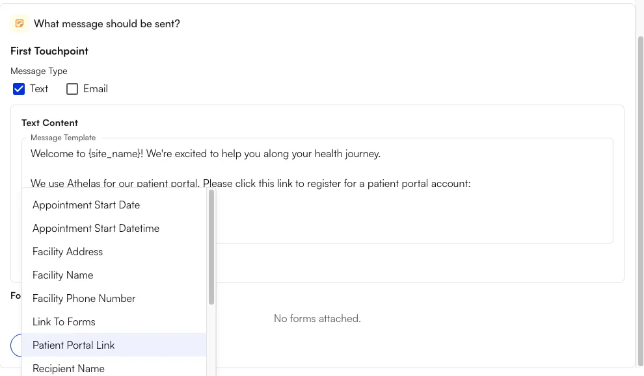Pick Facility Address from the template variables
The height and width of the screenshot is (376, 644).
[68, 251]
